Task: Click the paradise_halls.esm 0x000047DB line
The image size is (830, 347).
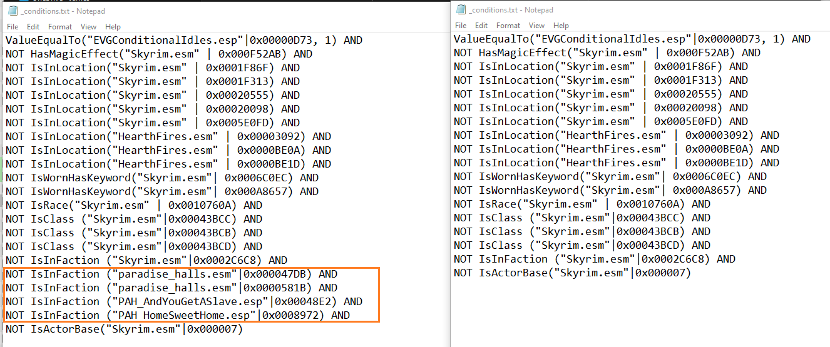Action: click(172, 274)
